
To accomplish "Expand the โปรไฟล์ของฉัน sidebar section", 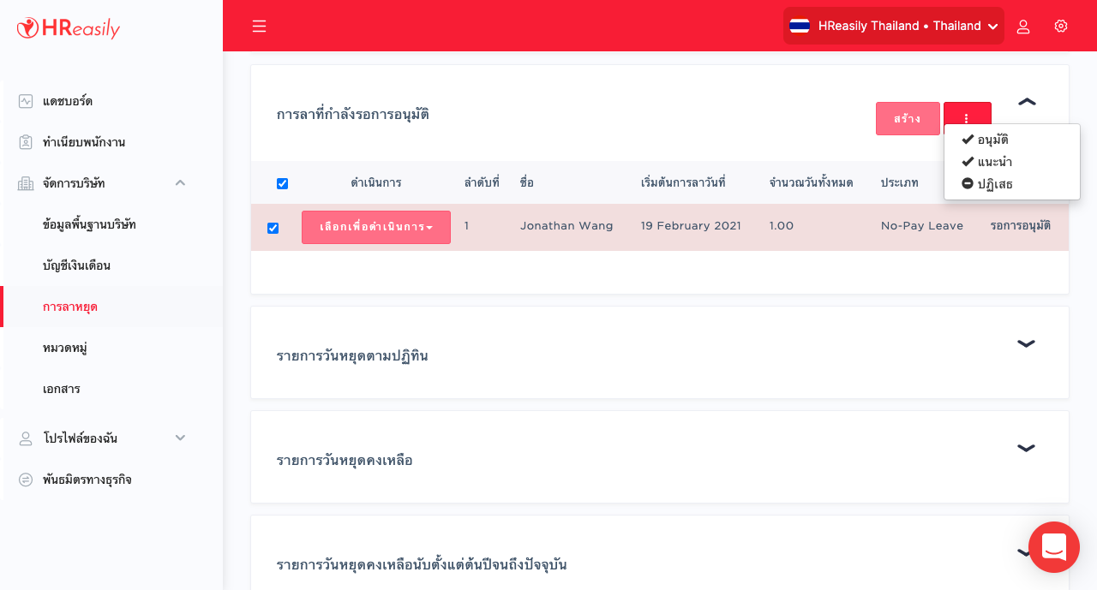I will [x=180, y=438].
